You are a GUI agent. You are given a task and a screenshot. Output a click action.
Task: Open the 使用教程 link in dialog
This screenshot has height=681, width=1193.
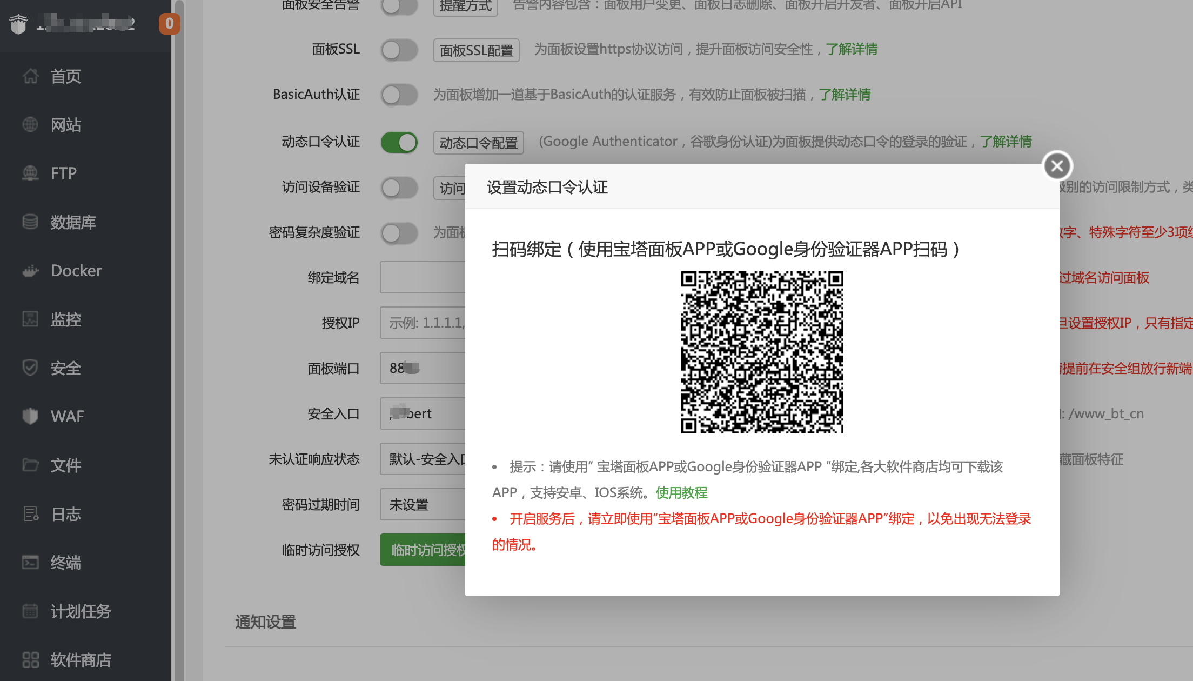[x=681, y=492]
